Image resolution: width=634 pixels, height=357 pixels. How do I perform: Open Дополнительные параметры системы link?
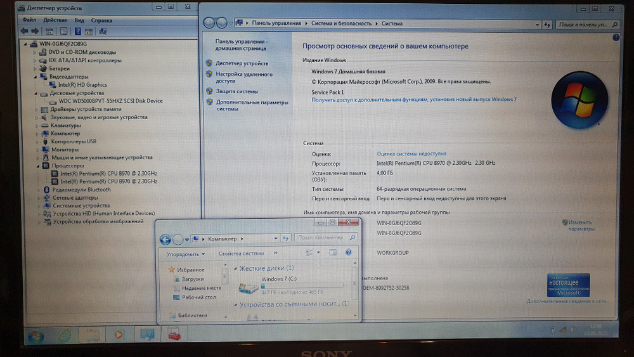[252, 105]
